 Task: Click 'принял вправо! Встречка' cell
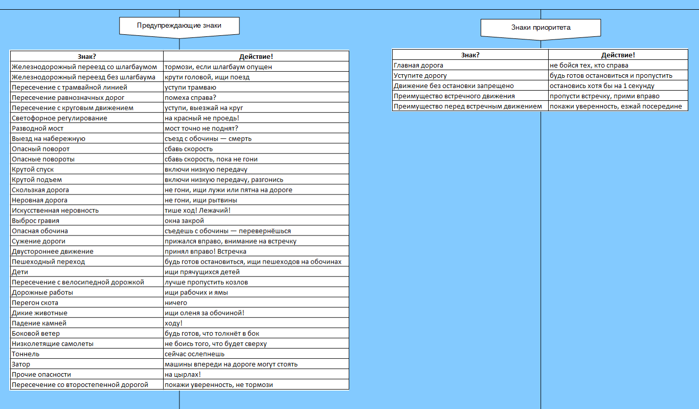pos(256,251)
